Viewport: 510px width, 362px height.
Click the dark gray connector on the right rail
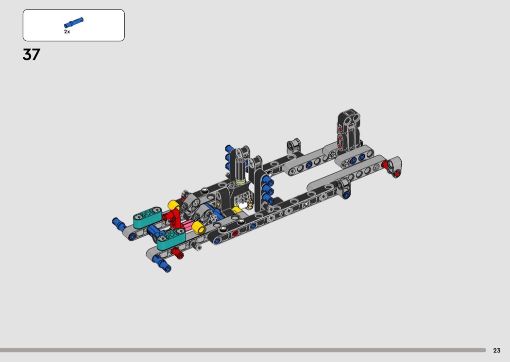click(345, 186)
